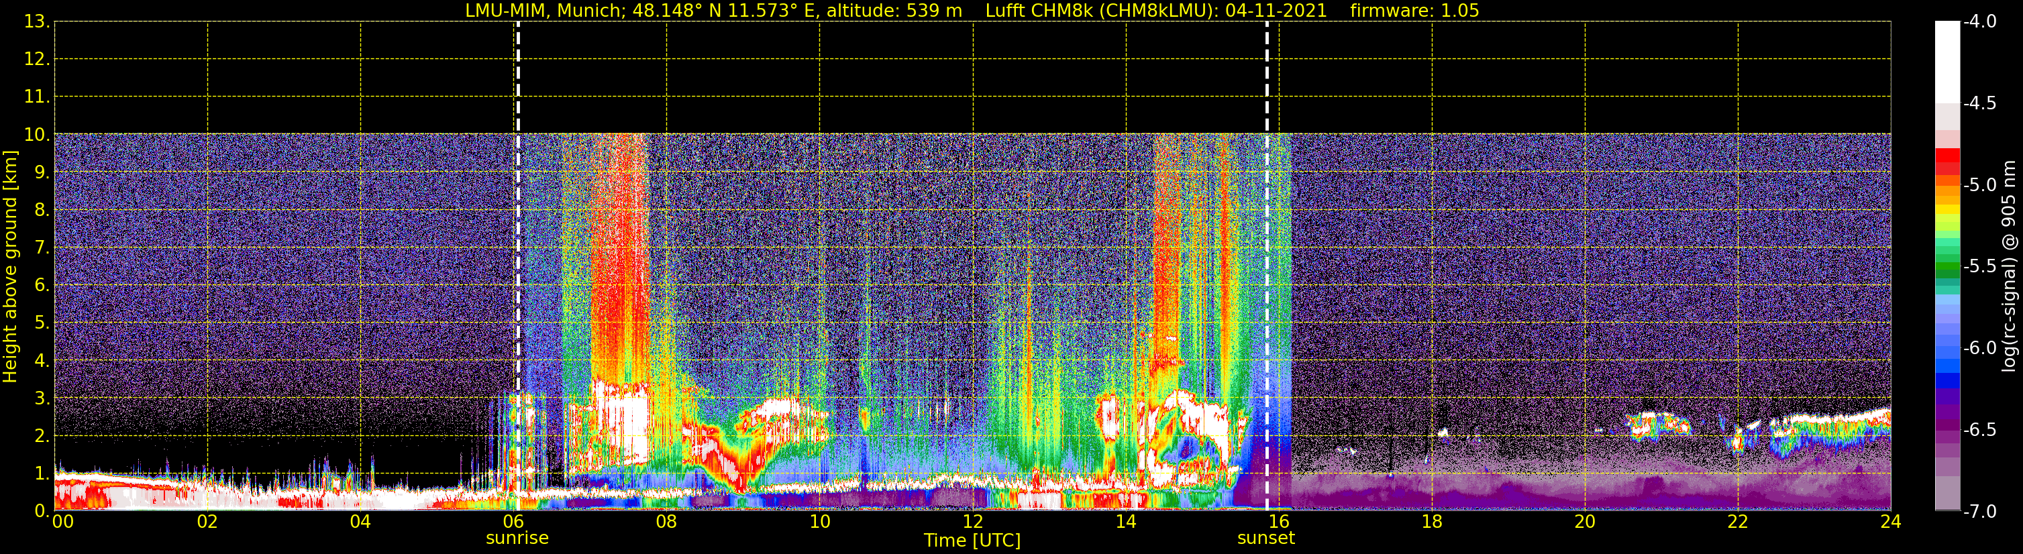
Task: Click the 00 time tick label
Action: [63, 522]
